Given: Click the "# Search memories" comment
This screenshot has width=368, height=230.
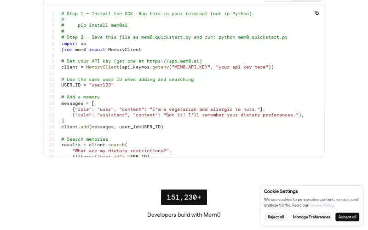Looking at the screenshot, I should (x=85, y=139).
